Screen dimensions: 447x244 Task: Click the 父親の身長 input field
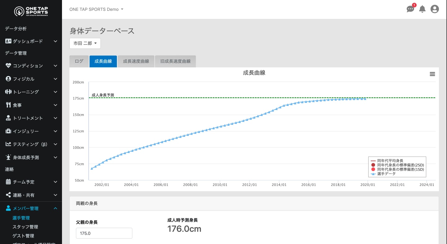104,233
